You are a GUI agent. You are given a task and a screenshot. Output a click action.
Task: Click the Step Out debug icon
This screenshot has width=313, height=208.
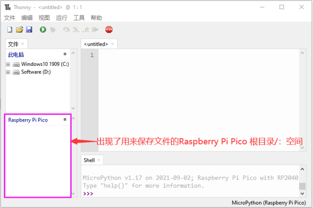(86, 30)
